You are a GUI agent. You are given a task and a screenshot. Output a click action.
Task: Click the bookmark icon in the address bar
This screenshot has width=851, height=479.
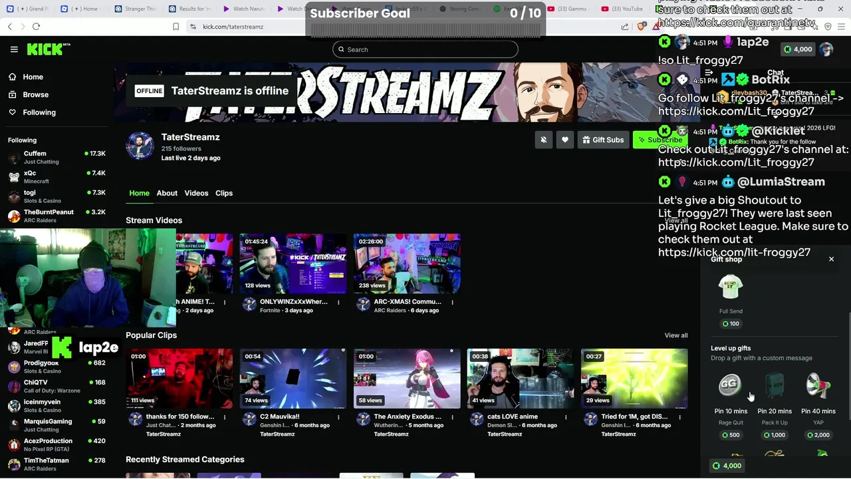[176, 27]
